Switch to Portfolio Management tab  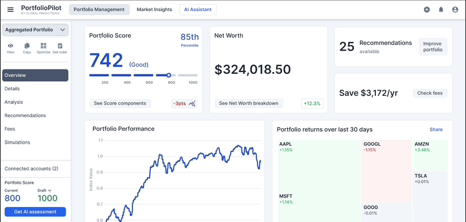click(x=100, y=9)
